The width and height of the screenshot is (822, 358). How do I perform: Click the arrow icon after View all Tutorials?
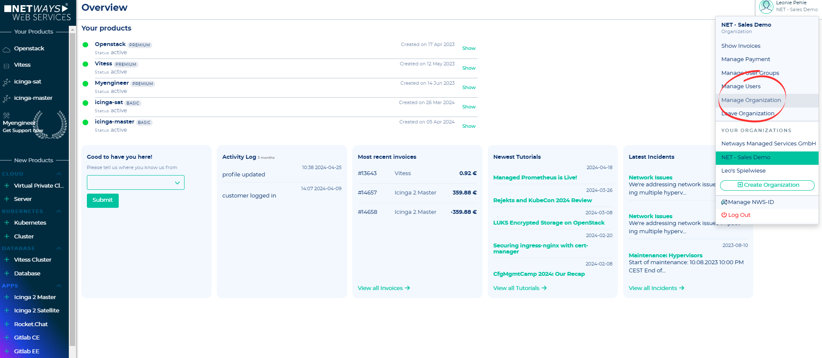pos(544,288)
